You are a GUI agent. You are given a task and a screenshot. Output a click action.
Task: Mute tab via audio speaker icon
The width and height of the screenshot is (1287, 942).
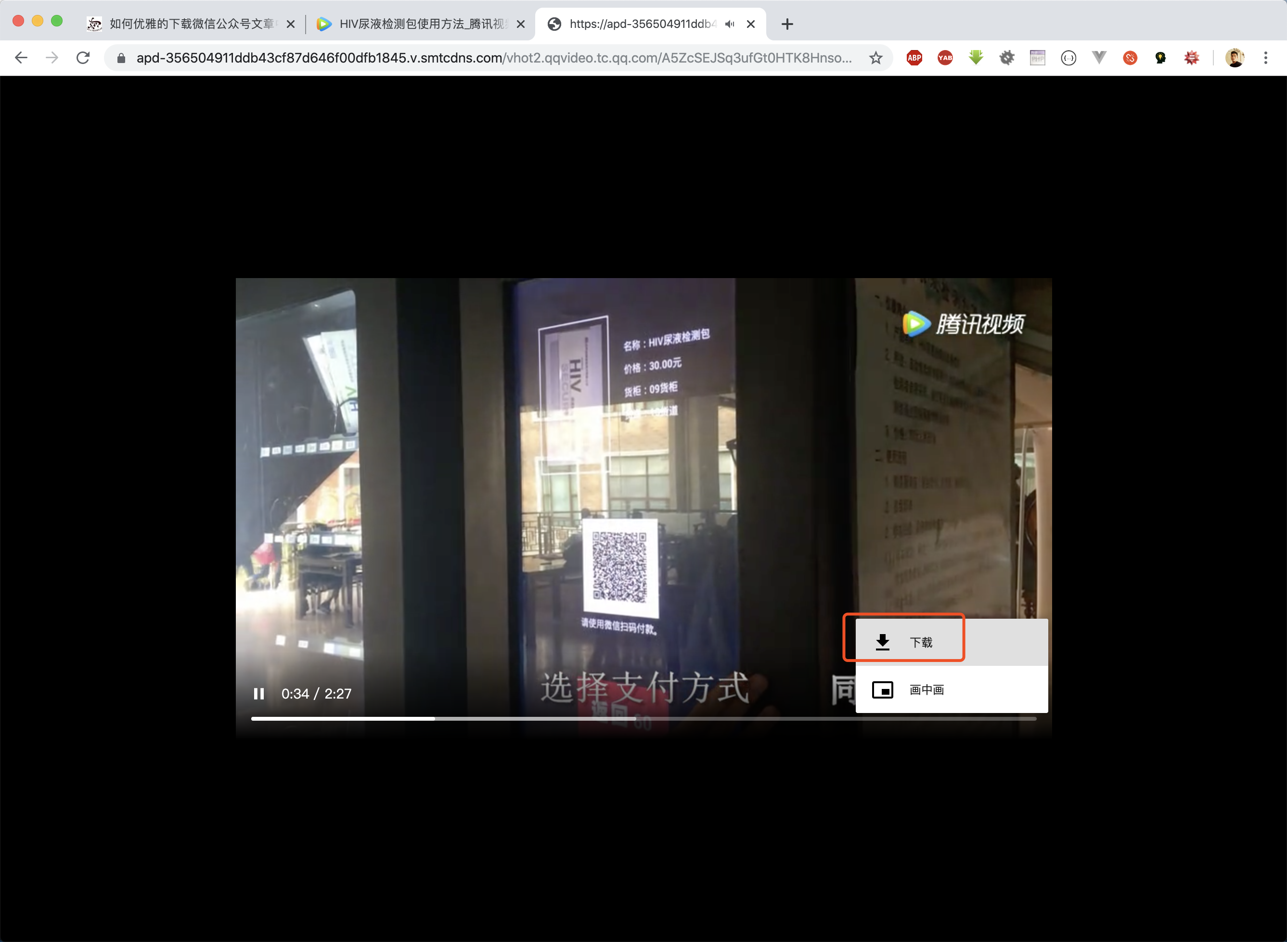click(x=730, y=24)
